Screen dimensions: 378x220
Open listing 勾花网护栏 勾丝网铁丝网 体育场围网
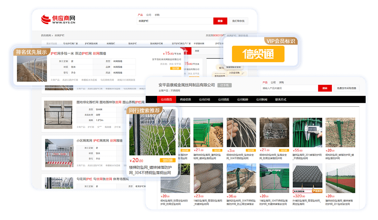102,179
